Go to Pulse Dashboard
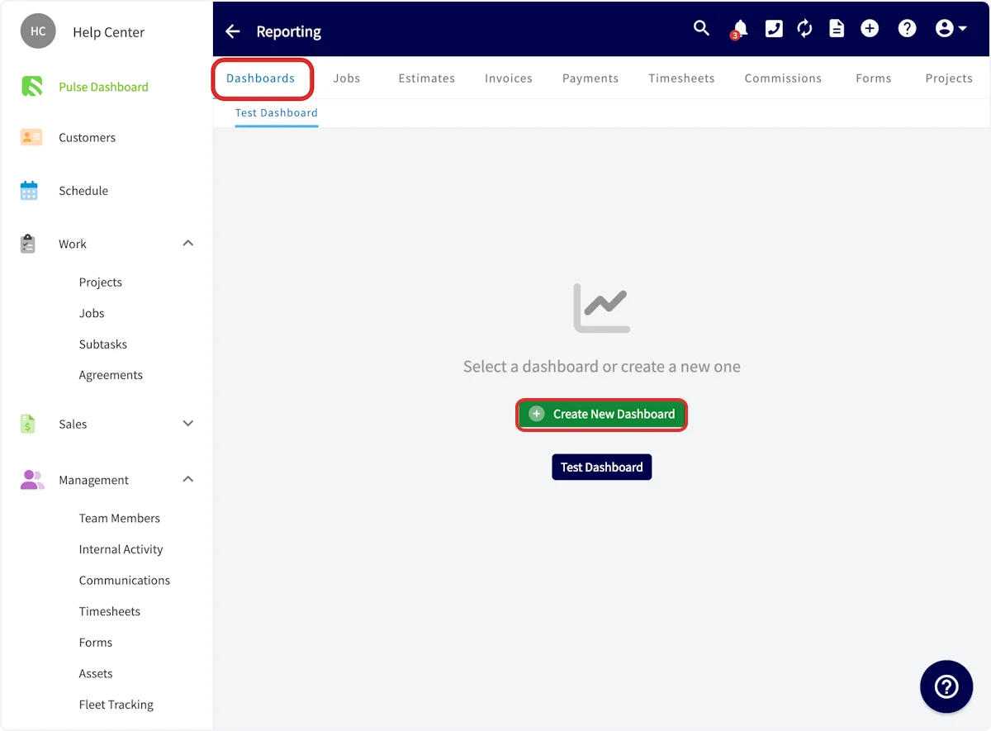The height and width of the screenshot is (731, 991). pos(103,87)
